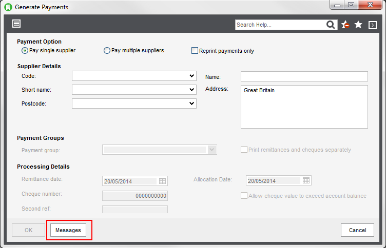The height and width of the screenshot is (248, 386).
Task: Tick Reprint payments only checkbox
Action: point(195,51)
